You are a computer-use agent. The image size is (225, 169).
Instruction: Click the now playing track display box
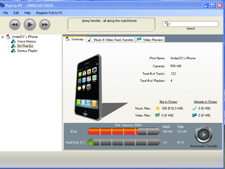[111, 25]
